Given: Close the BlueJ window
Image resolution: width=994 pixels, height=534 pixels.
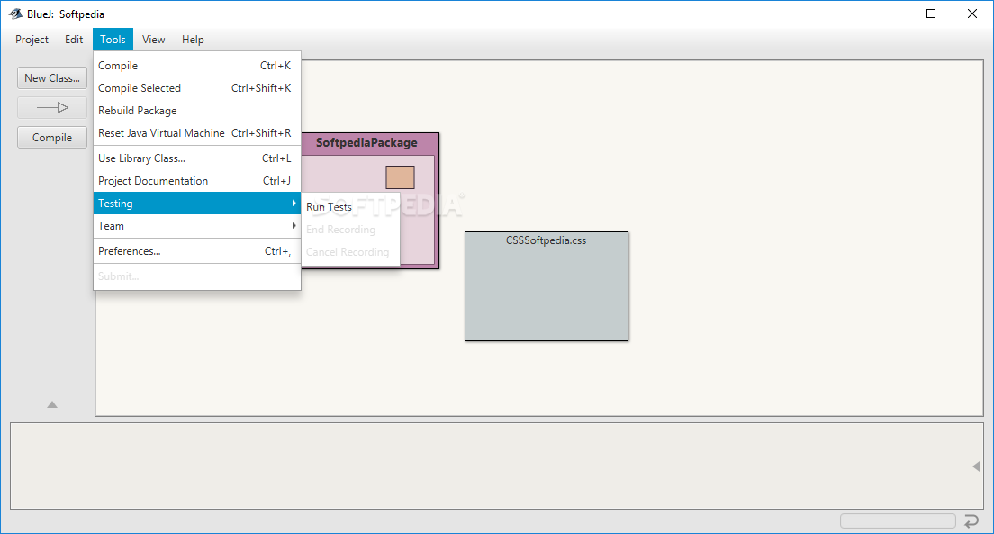Looking at the screenshot, I should click(971, 14).
